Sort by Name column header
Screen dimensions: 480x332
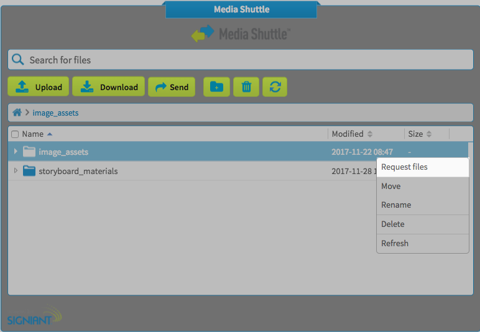tap(33, 134)
